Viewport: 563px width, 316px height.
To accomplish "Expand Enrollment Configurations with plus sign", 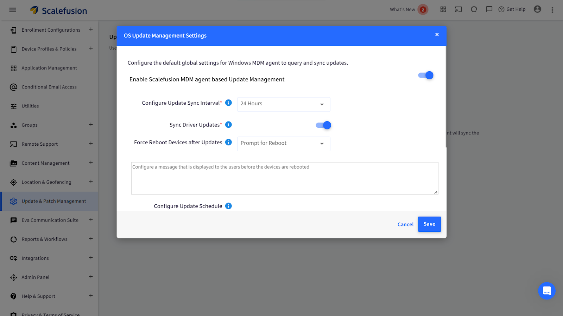I will [x=91, y=29].
